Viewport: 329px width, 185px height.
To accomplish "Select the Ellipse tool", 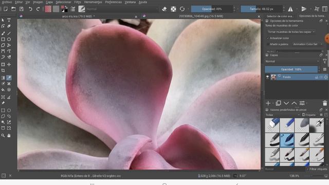I will point(9,39).
